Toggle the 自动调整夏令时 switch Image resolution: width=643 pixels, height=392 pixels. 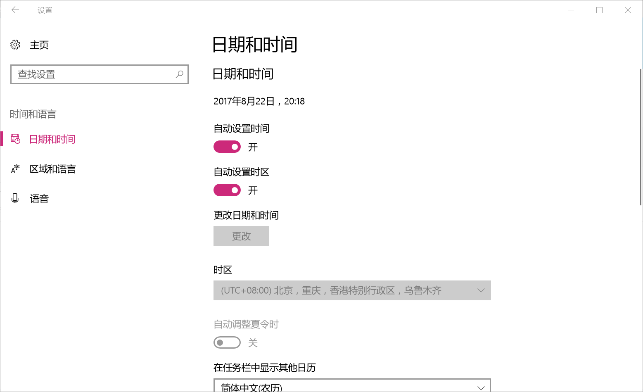click(x=227, y=342)
